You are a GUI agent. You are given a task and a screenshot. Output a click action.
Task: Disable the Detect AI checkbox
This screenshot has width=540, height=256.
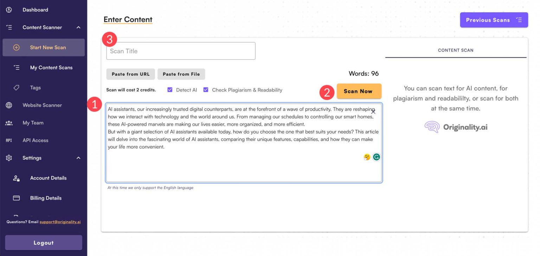(x=170, y=90)
